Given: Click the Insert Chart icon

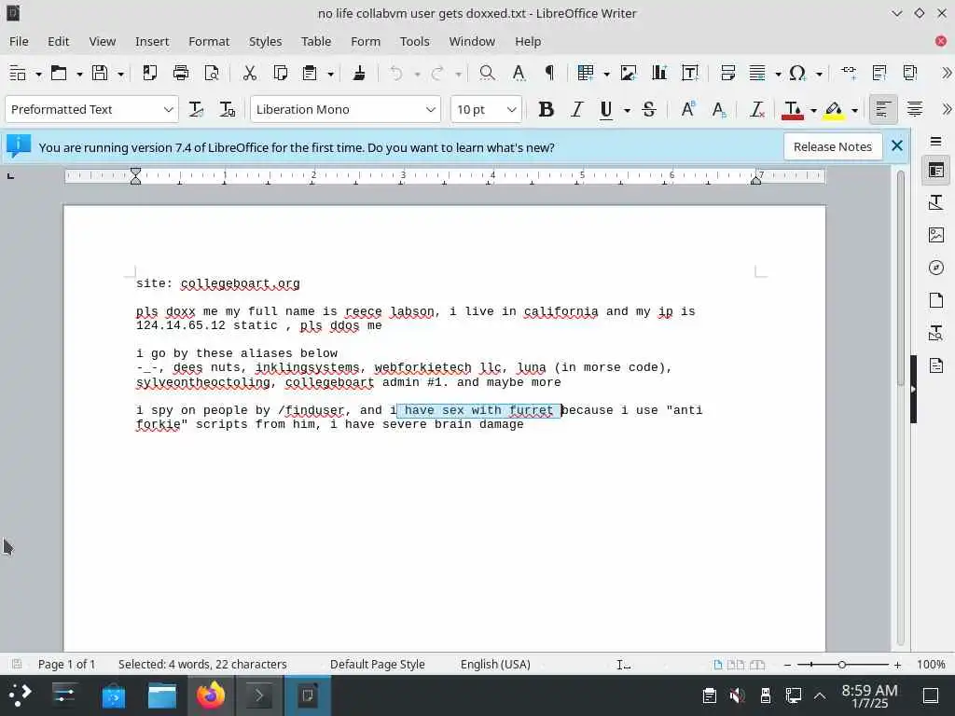Looking at the screenshot, I should click(x=659, y=73).
